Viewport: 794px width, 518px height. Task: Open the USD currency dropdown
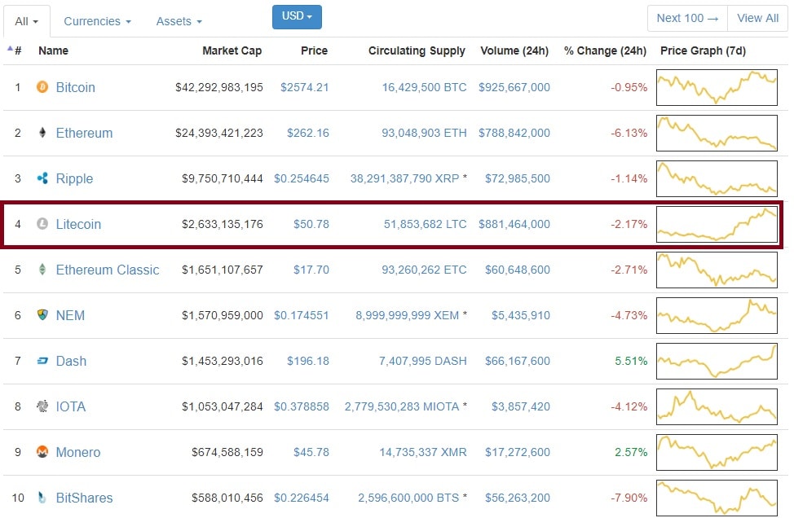click(x=297, y=16)
